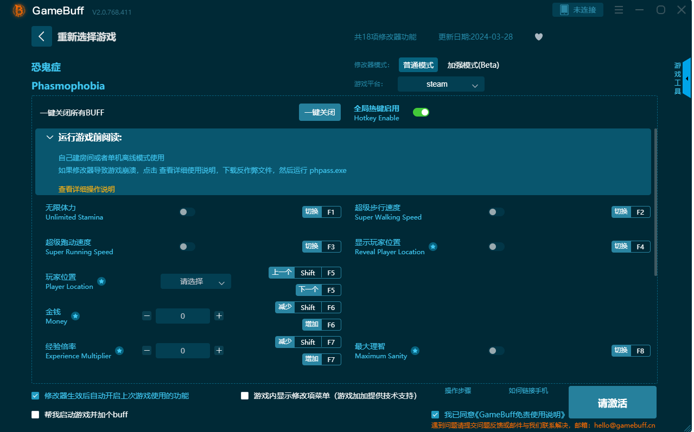This screenshot has width=694, height=432.
Task: Click F1 hotkey for Unlimited Stamina
Action: pyautogui.click(x=322, y=212)
